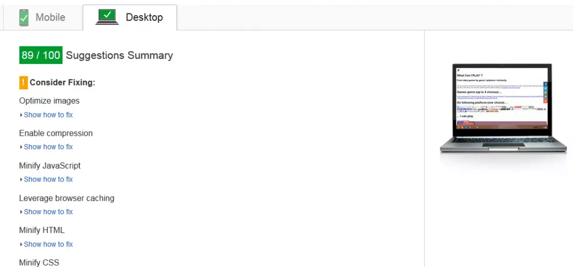Select the Desktop tab label
Screen dimensions: 573x267
(144, 18)
